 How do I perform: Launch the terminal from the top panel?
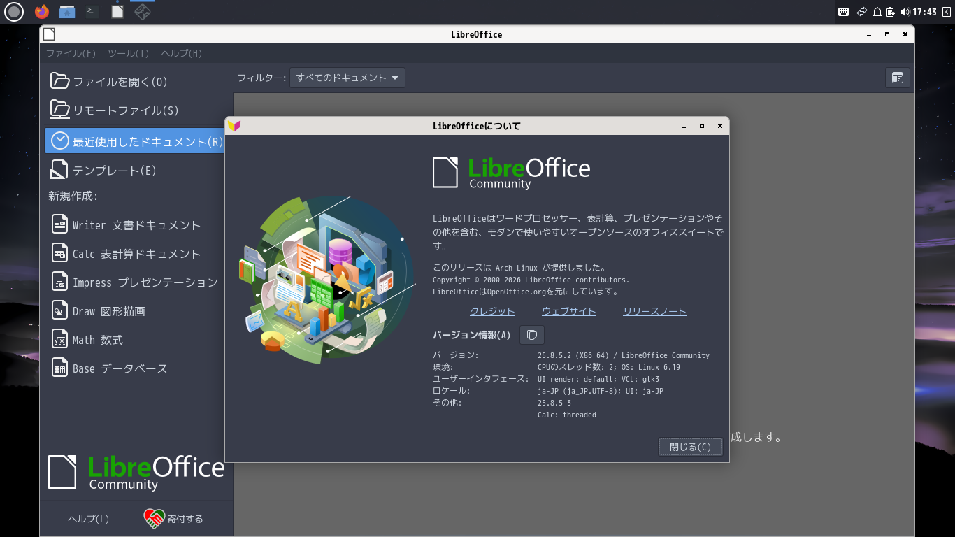point(92,11)
